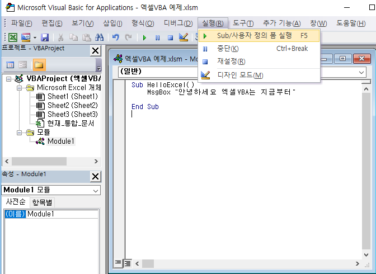Click Procedure View button at code window bottom
Image resolution: width=376 pixels, height=274 pixels.
coord(117,263)
